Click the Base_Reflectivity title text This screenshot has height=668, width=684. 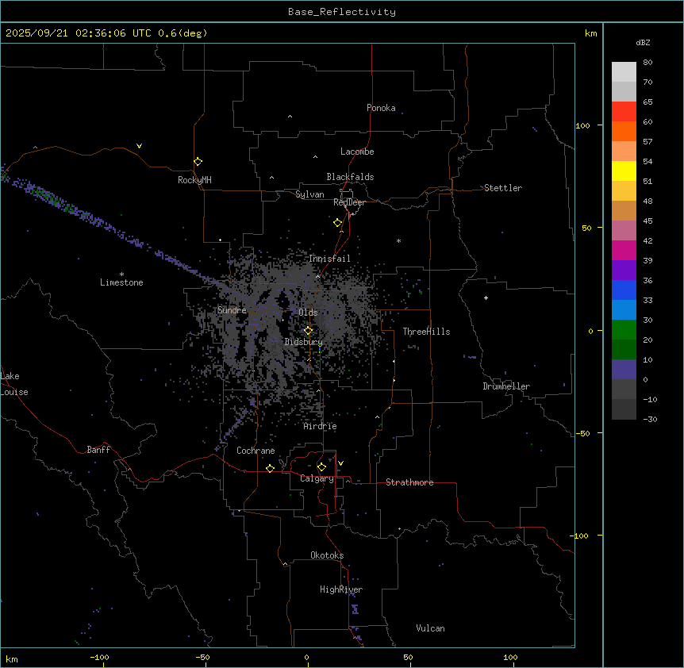click(342, 12)
